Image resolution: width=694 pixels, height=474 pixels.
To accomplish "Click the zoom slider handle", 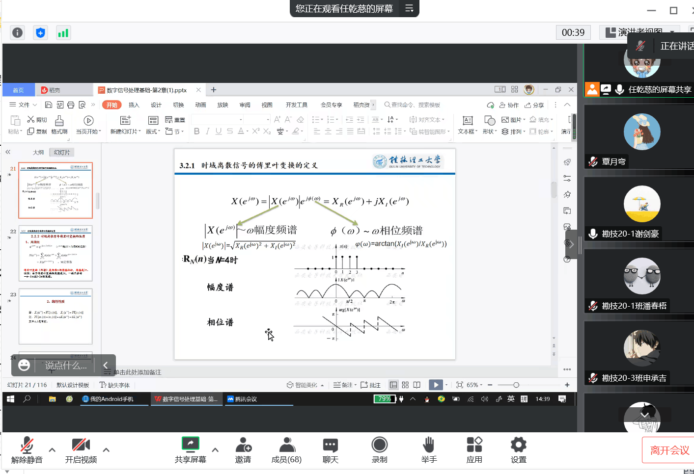I will 516,385.
